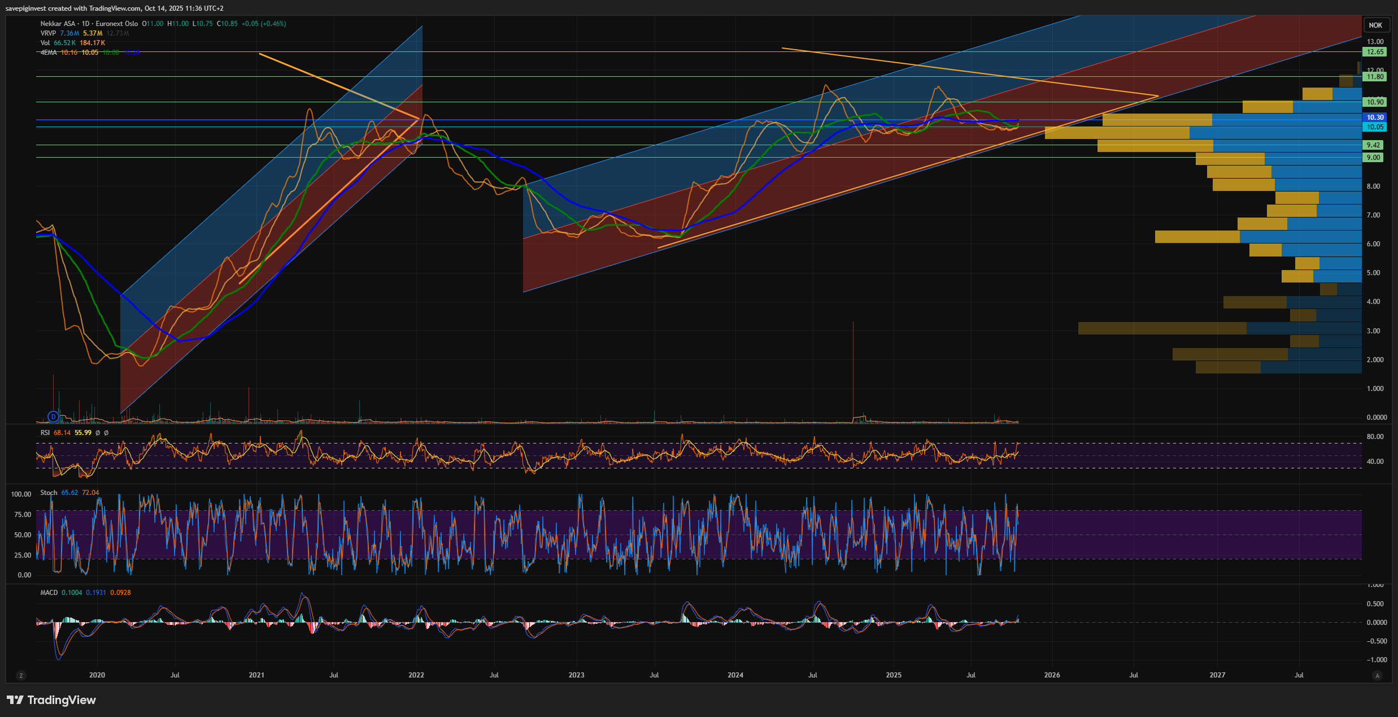This screenshot has width=1398, height=717.
Task: Click the cyan 10.05 price label
Action: tap(1374, 127)
